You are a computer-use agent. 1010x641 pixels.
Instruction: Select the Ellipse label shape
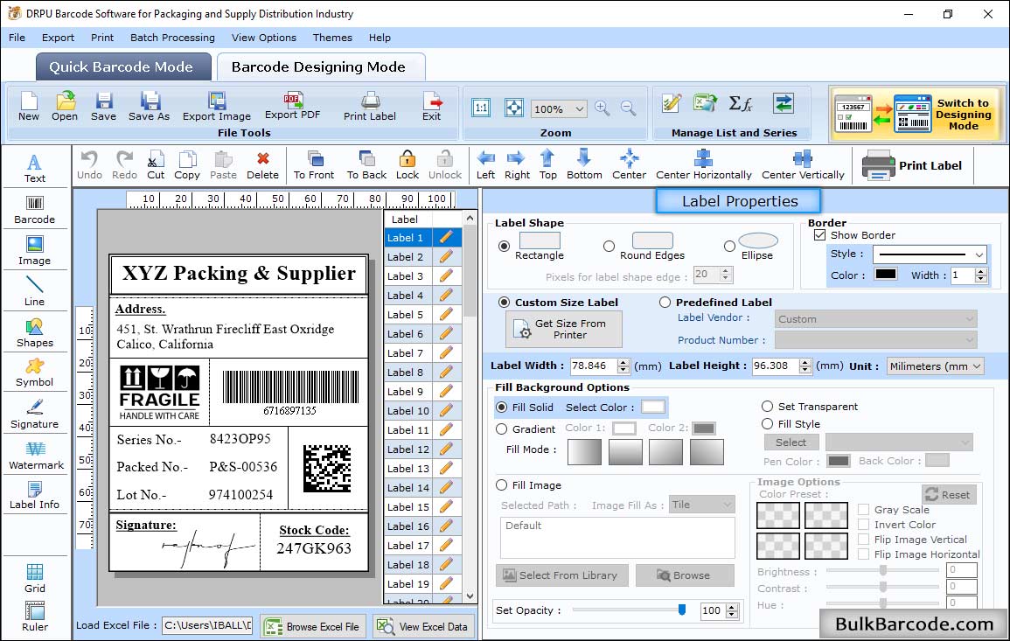point(729,246)
